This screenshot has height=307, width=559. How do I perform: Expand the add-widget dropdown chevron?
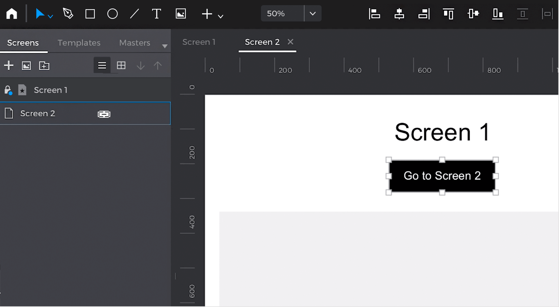221,16
